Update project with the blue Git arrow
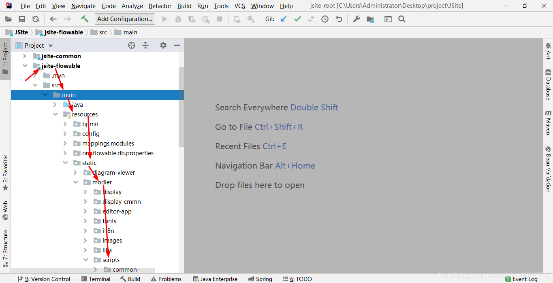 click(284, 19)
